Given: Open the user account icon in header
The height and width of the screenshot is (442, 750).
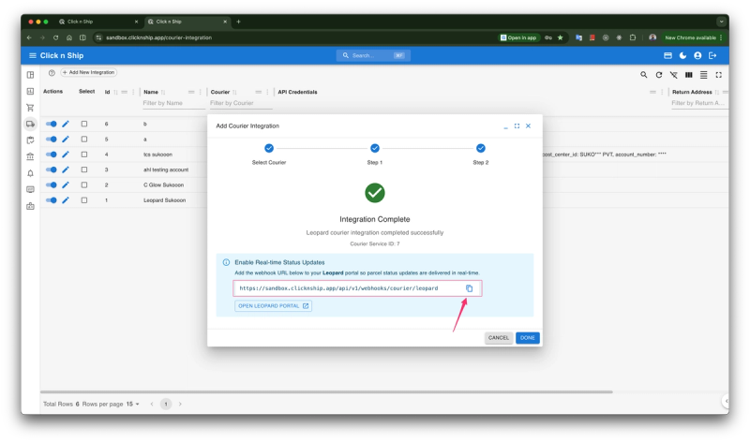Looking at the screenshot, I should [x=697, y=55].
